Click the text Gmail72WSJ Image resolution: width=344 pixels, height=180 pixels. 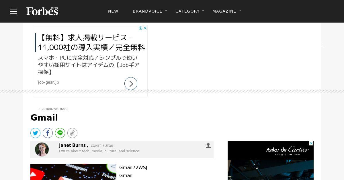(x=133, y=167)
